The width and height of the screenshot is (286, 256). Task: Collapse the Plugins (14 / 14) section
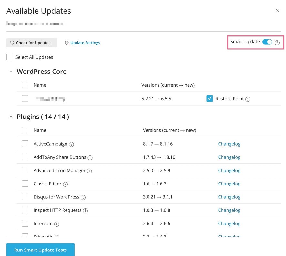11,117
